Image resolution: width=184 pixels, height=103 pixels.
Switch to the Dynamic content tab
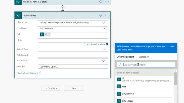point(125,57)
